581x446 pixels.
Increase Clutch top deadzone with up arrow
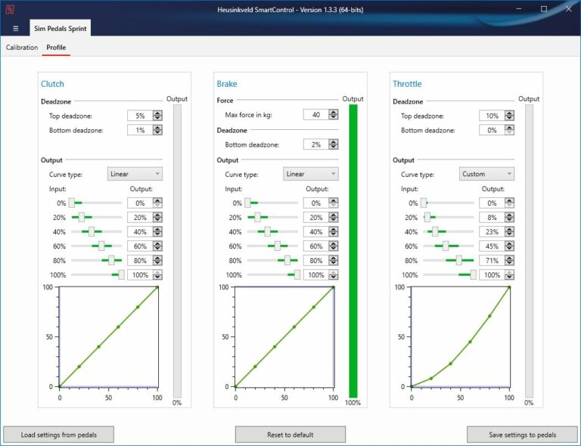point(157,113)
